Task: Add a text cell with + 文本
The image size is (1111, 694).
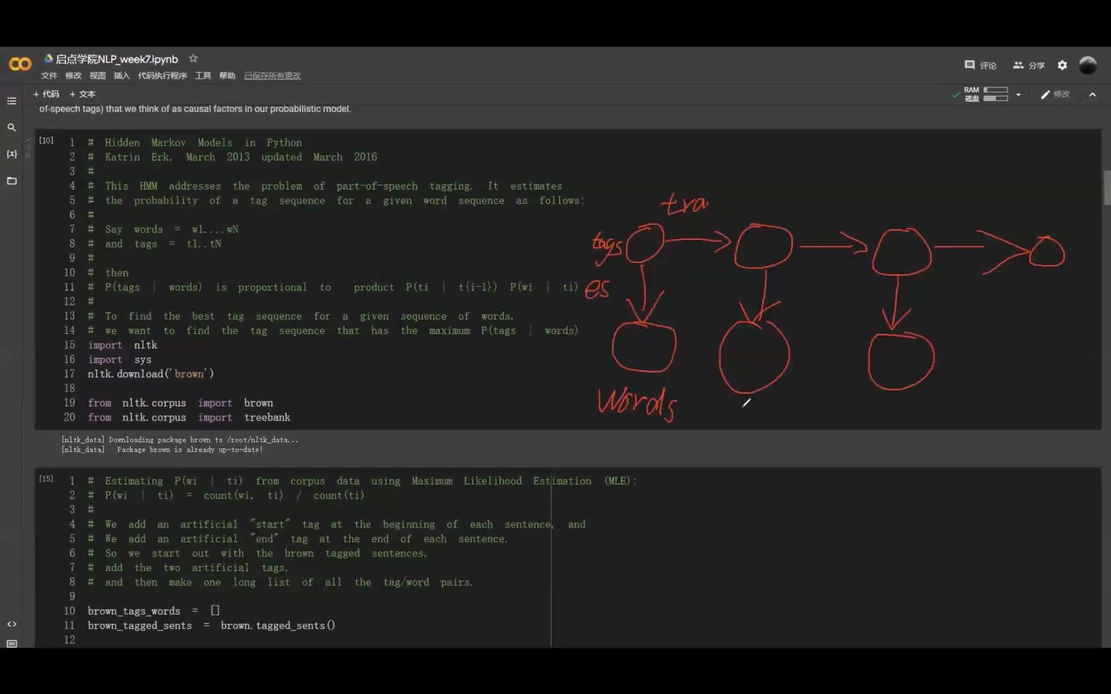Action: [x=83, y=94]
